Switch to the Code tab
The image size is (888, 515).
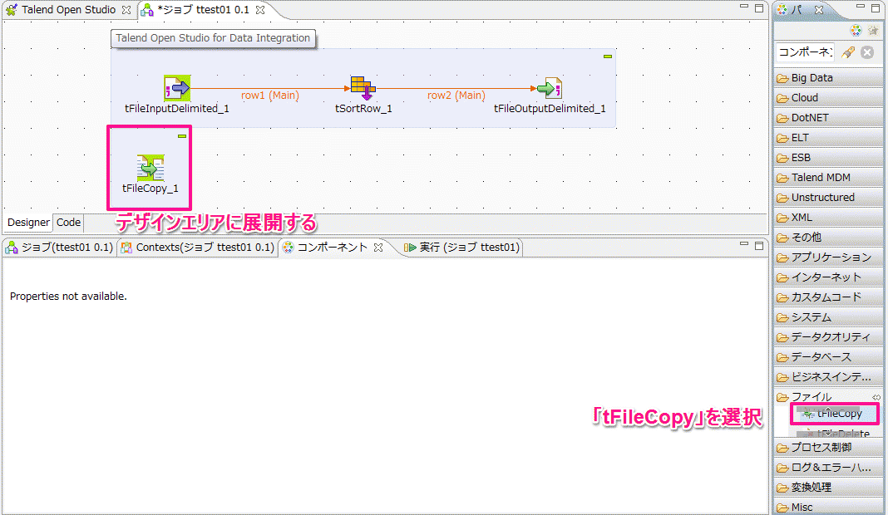[68, 223]
